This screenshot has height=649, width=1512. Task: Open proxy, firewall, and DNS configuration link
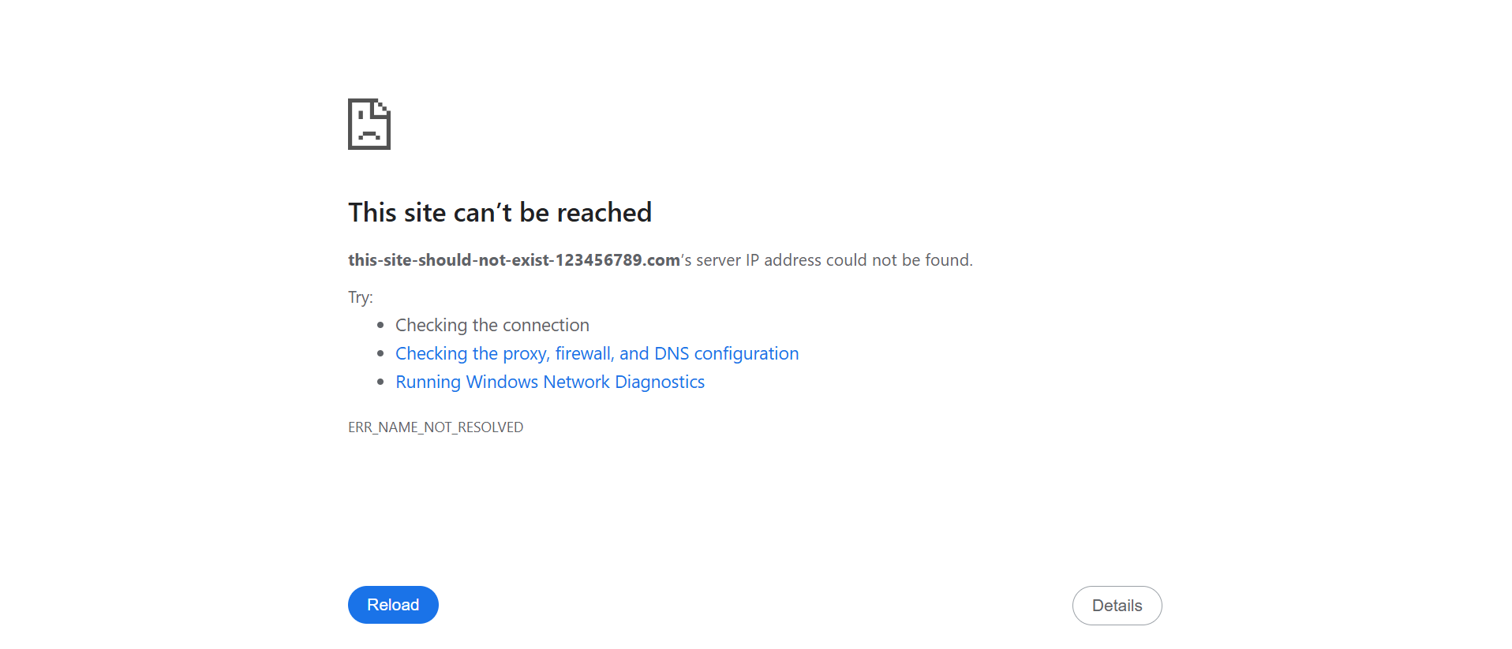pos(597,353)
